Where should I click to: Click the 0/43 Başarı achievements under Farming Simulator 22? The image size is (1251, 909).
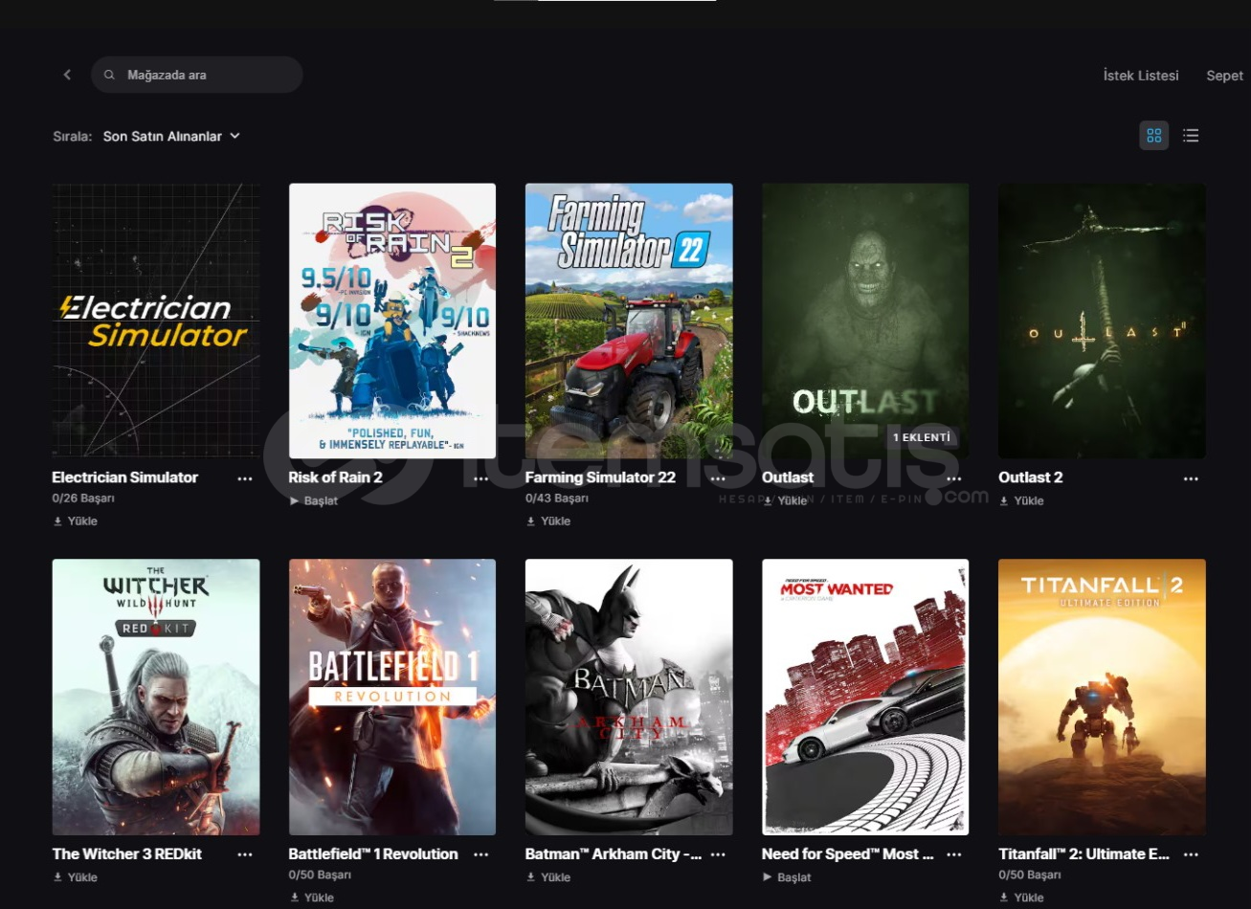click(557, 499)
